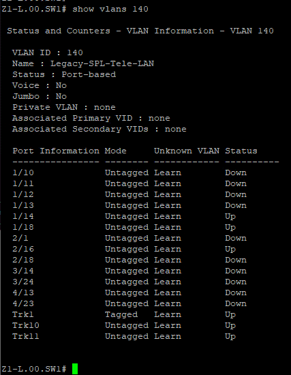Image resolution: width=291 pixels, height=375 pixels.
Task: Click 'Private VLAN : none' line
Action: [x=64, y=107]
